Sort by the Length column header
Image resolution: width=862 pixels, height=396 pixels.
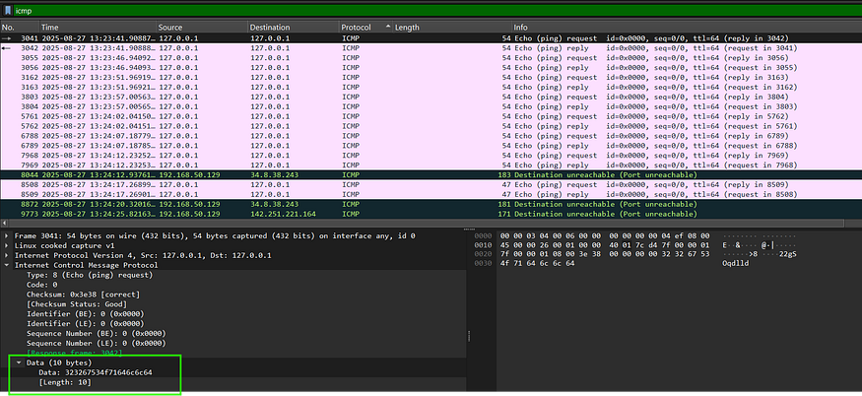pyautogui.click(x=452, y=27)
